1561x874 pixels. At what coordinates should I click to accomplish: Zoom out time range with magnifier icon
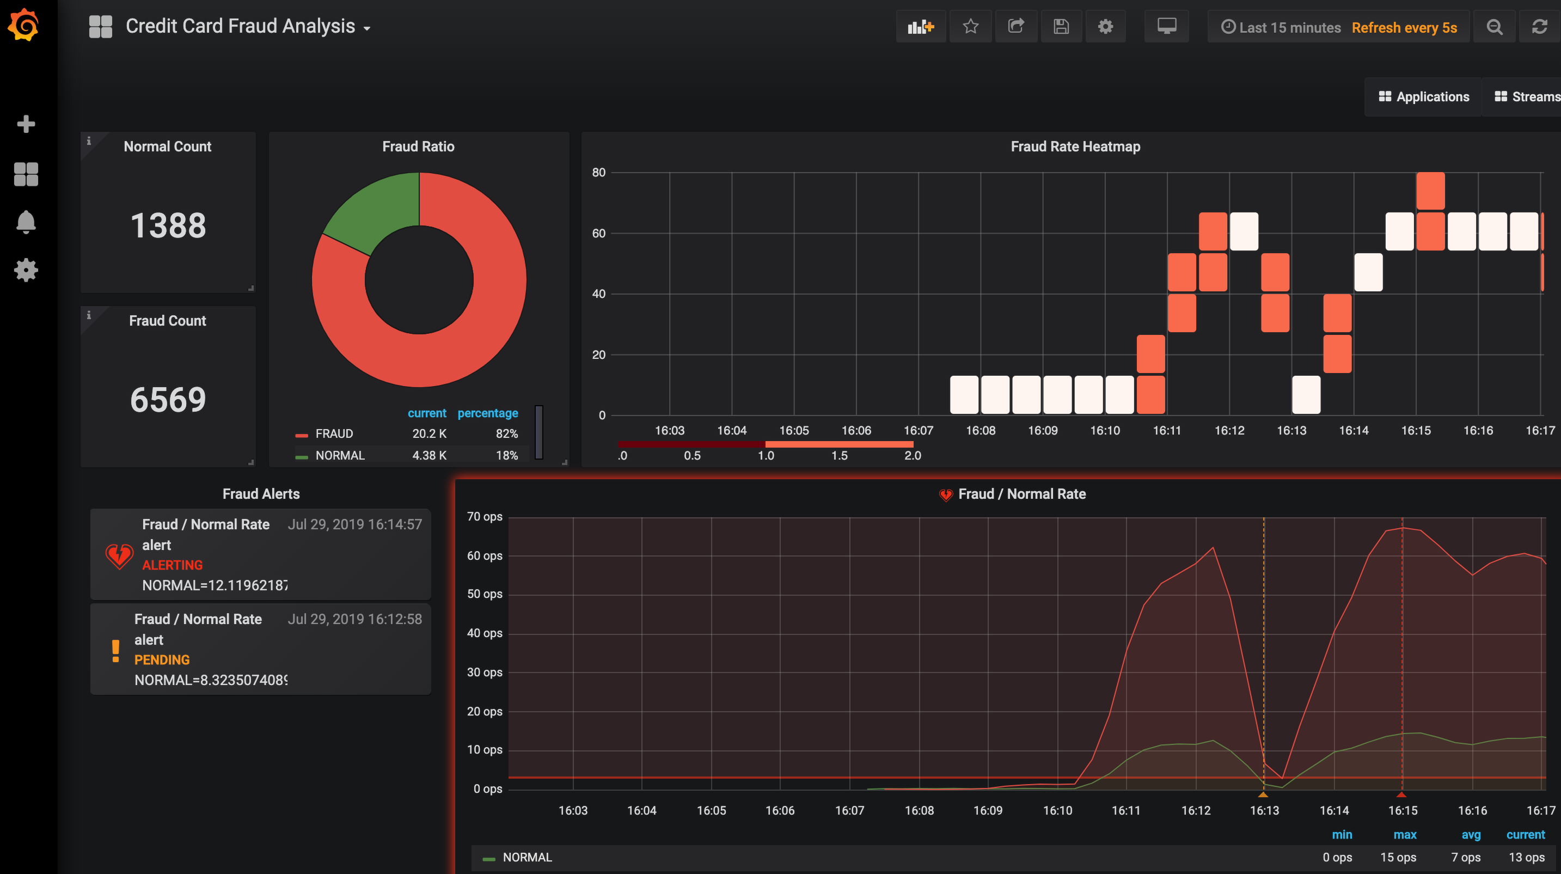(1495, 27)
